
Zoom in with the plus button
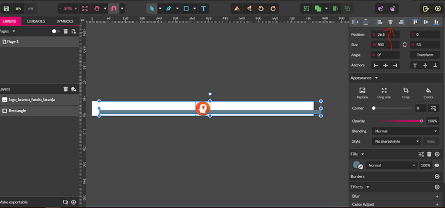[x=75, y=9]
